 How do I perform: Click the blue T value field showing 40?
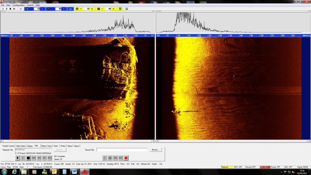(x=59, y=9)
